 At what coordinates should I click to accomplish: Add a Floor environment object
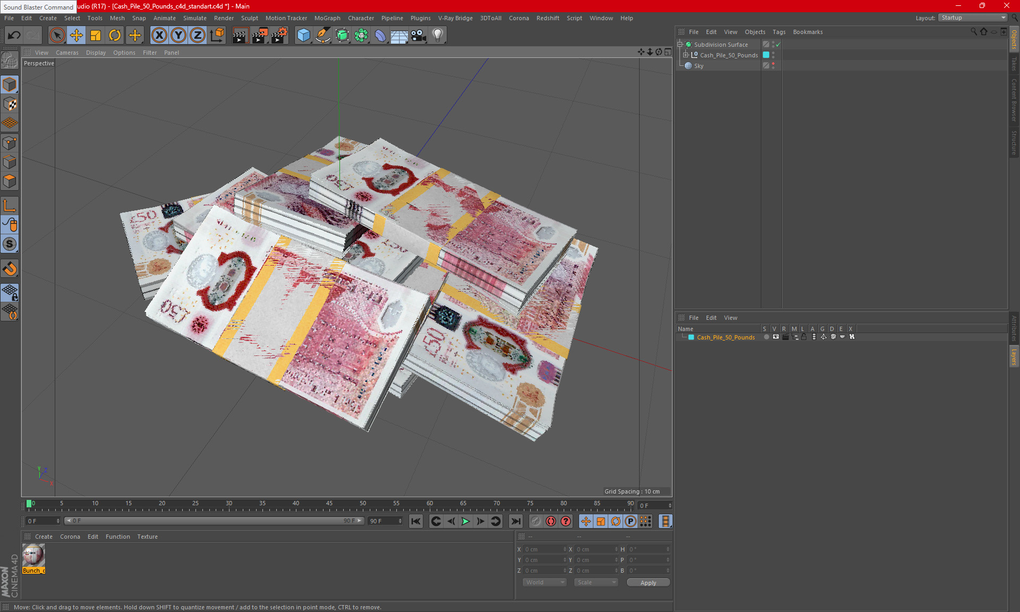[399, 36]
